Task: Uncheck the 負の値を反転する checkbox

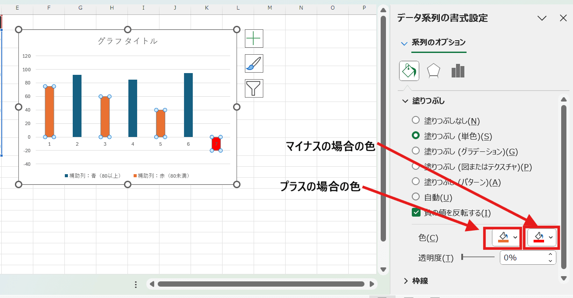Action: 415,213
